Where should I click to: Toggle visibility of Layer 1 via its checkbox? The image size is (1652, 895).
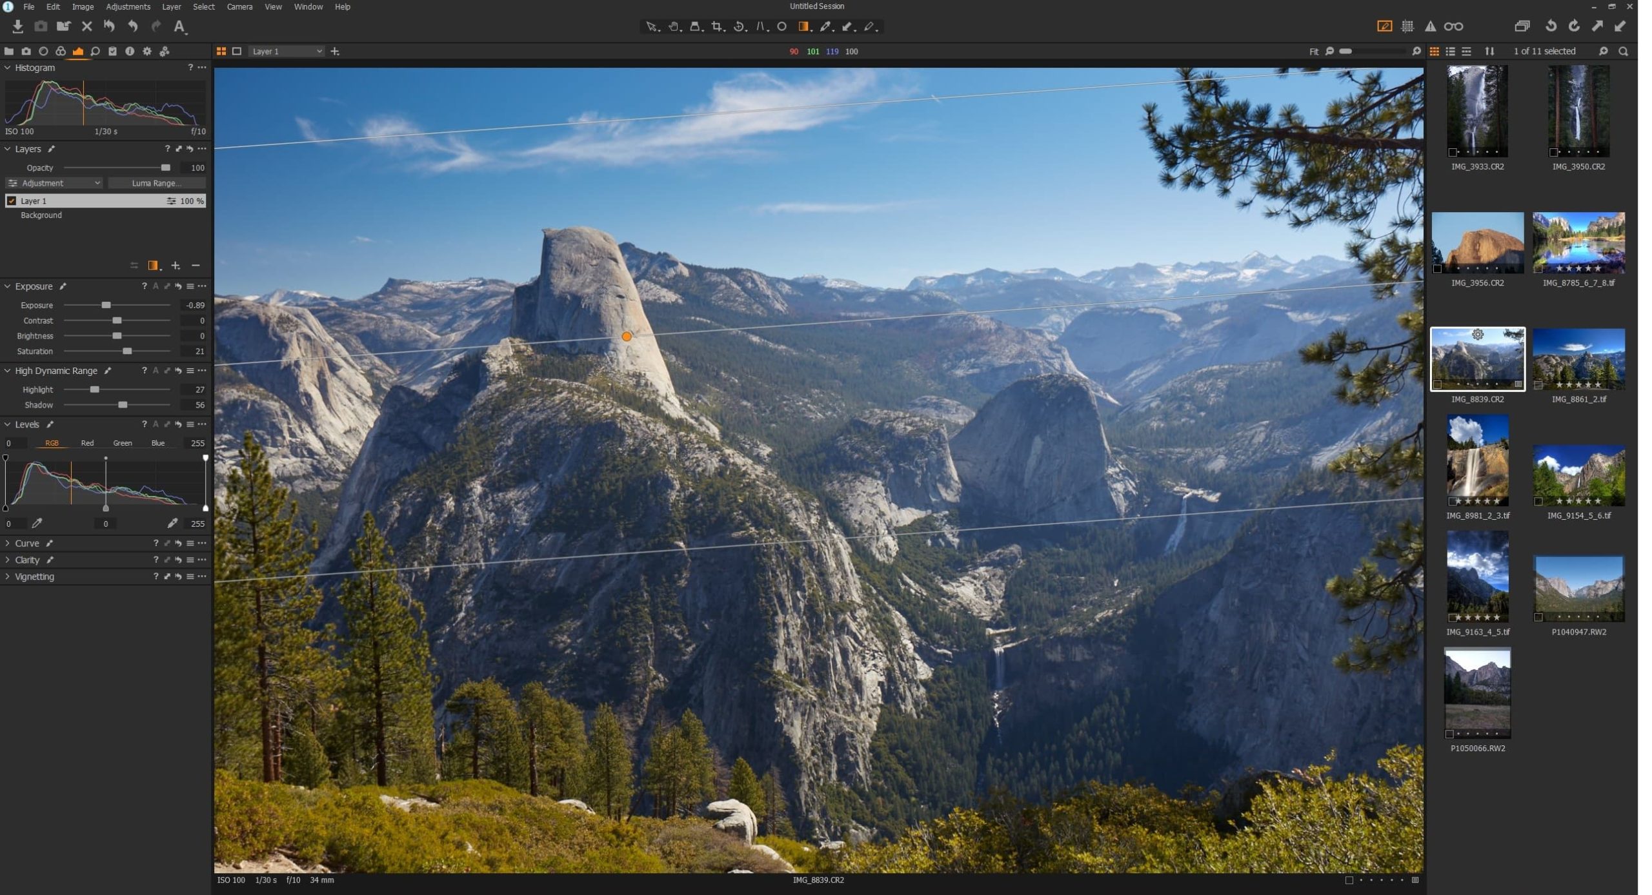(x=12, y=201)
